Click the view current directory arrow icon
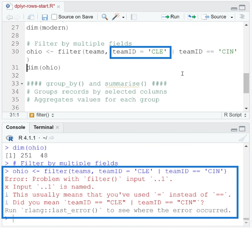 [52, 138]
